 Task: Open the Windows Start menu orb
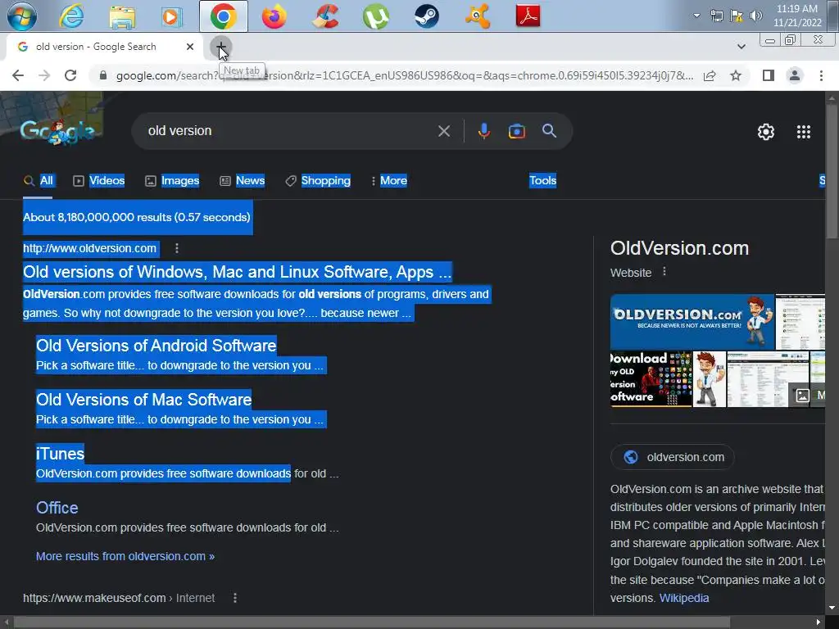21,16
